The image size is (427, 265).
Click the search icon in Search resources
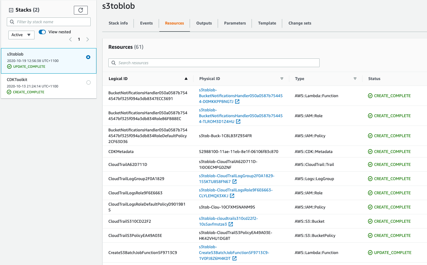coord(114,63)
